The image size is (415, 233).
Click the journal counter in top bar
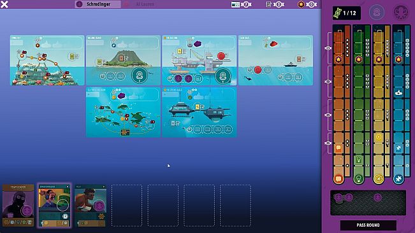coord(275,4)
